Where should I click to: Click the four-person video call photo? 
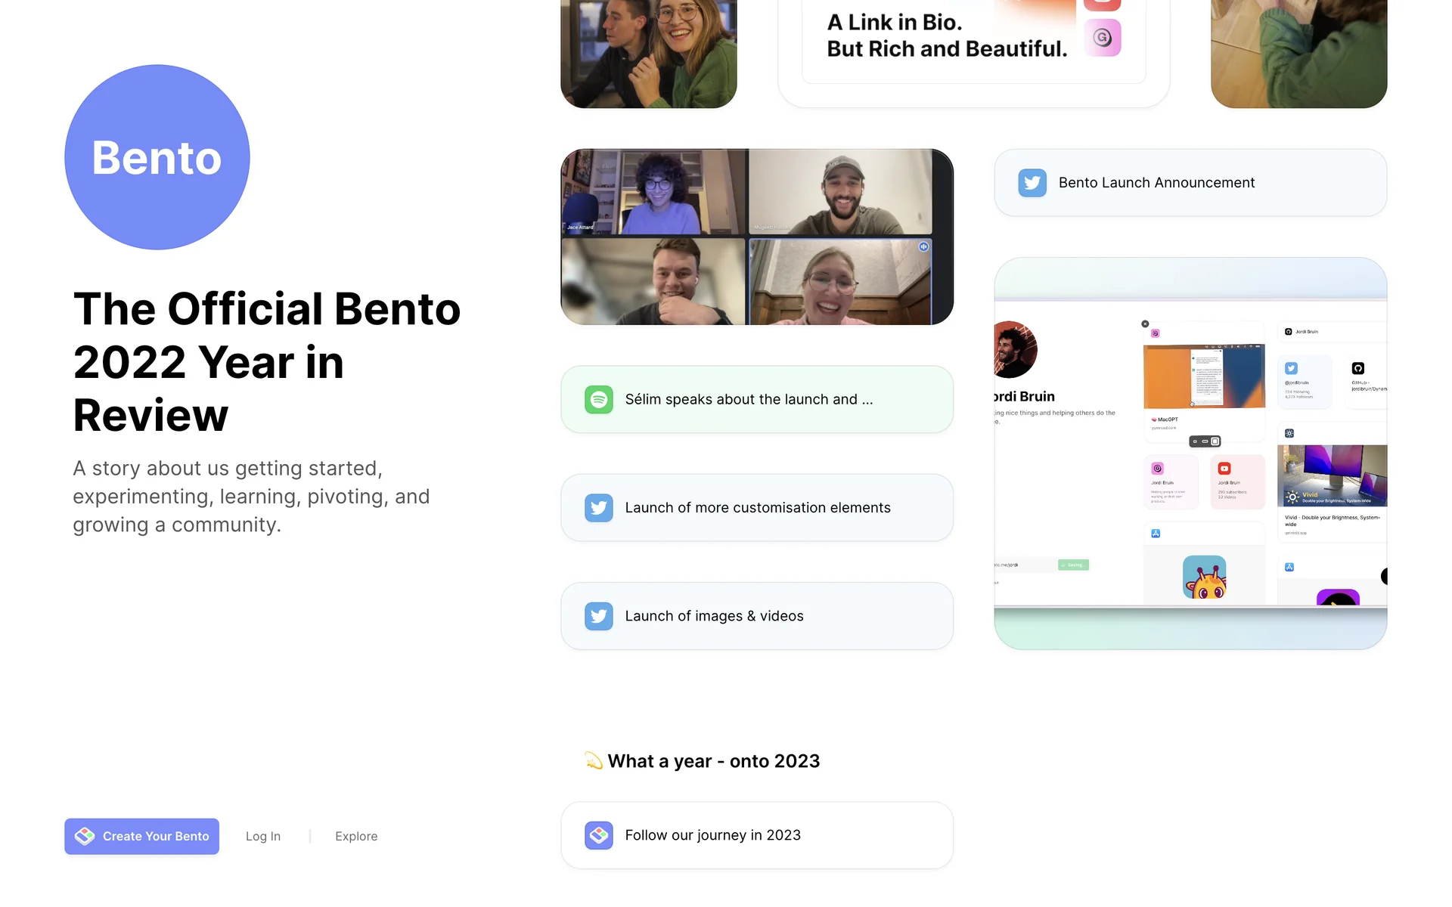(756, 237)
